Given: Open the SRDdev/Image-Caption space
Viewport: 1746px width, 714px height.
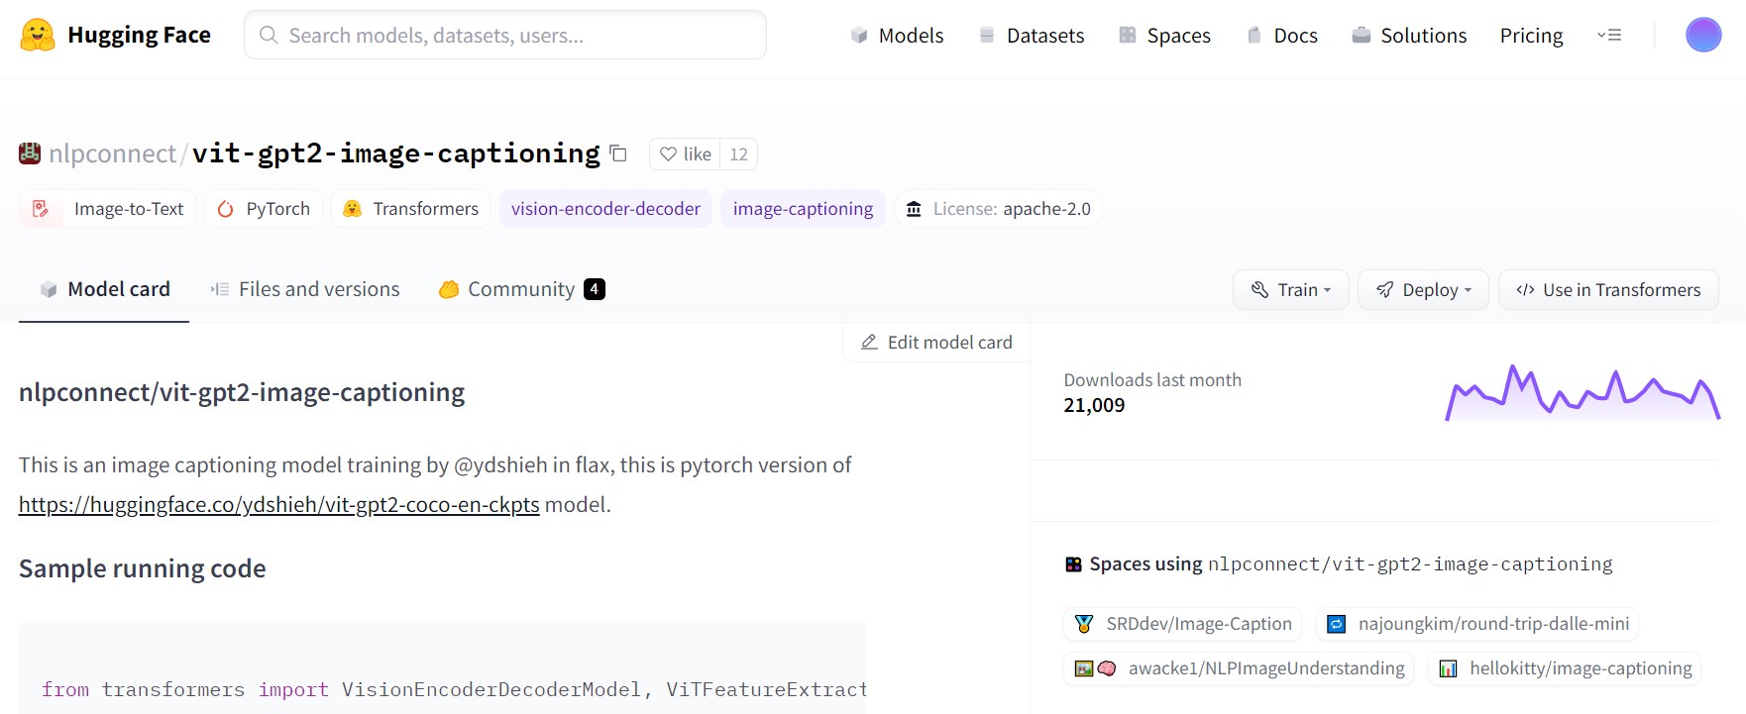Looking at the screenshot, I should [1182, 624].
